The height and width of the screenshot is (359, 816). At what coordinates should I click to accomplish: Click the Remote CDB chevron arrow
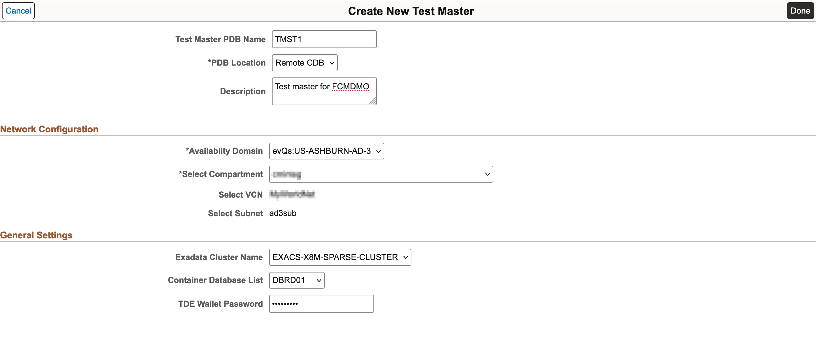coord(332,63)
